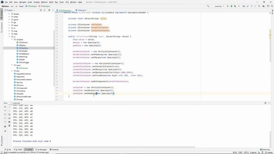Viewport: 274px width, 154px height.
Task: Open Project panel settings gear
Action: tap(49, 10)
